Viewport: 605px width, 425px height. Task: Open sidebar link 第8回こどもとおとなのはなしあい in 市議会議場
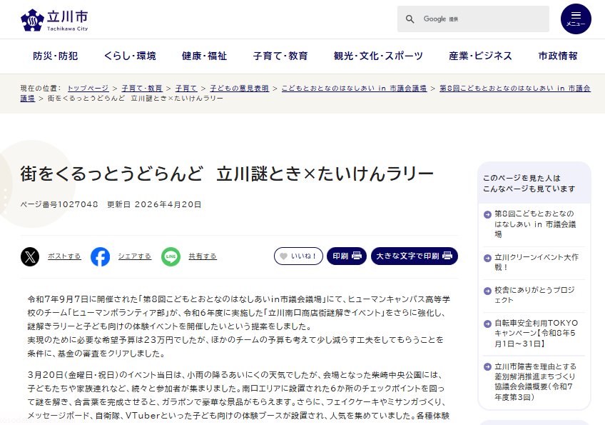click(x=535, y=224)
